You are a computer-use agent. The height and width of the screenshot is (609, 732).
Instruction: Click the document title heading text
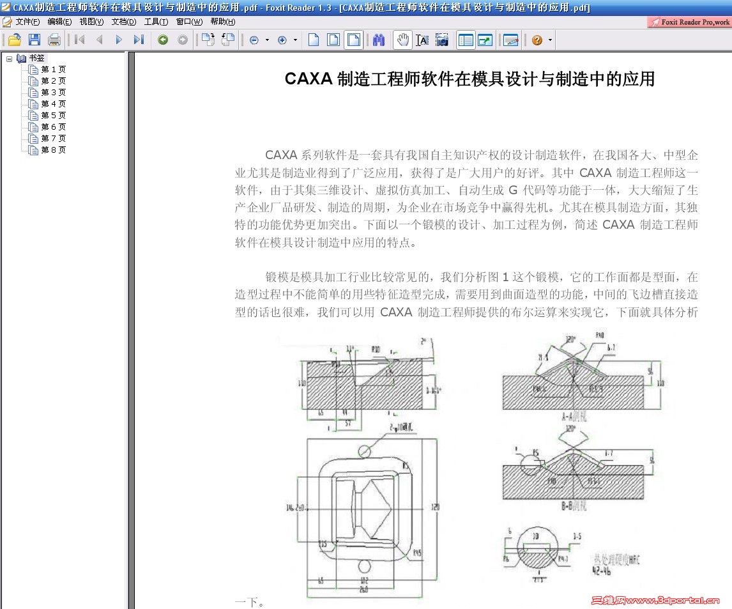(469, 79)
